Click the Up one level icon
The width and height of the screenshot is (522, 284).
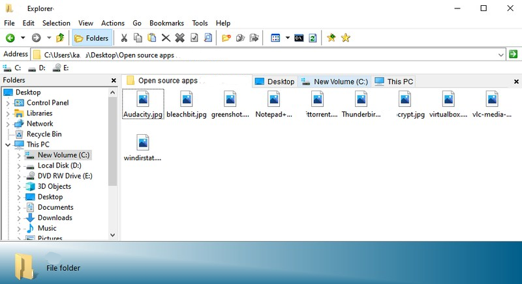point(61,38)
